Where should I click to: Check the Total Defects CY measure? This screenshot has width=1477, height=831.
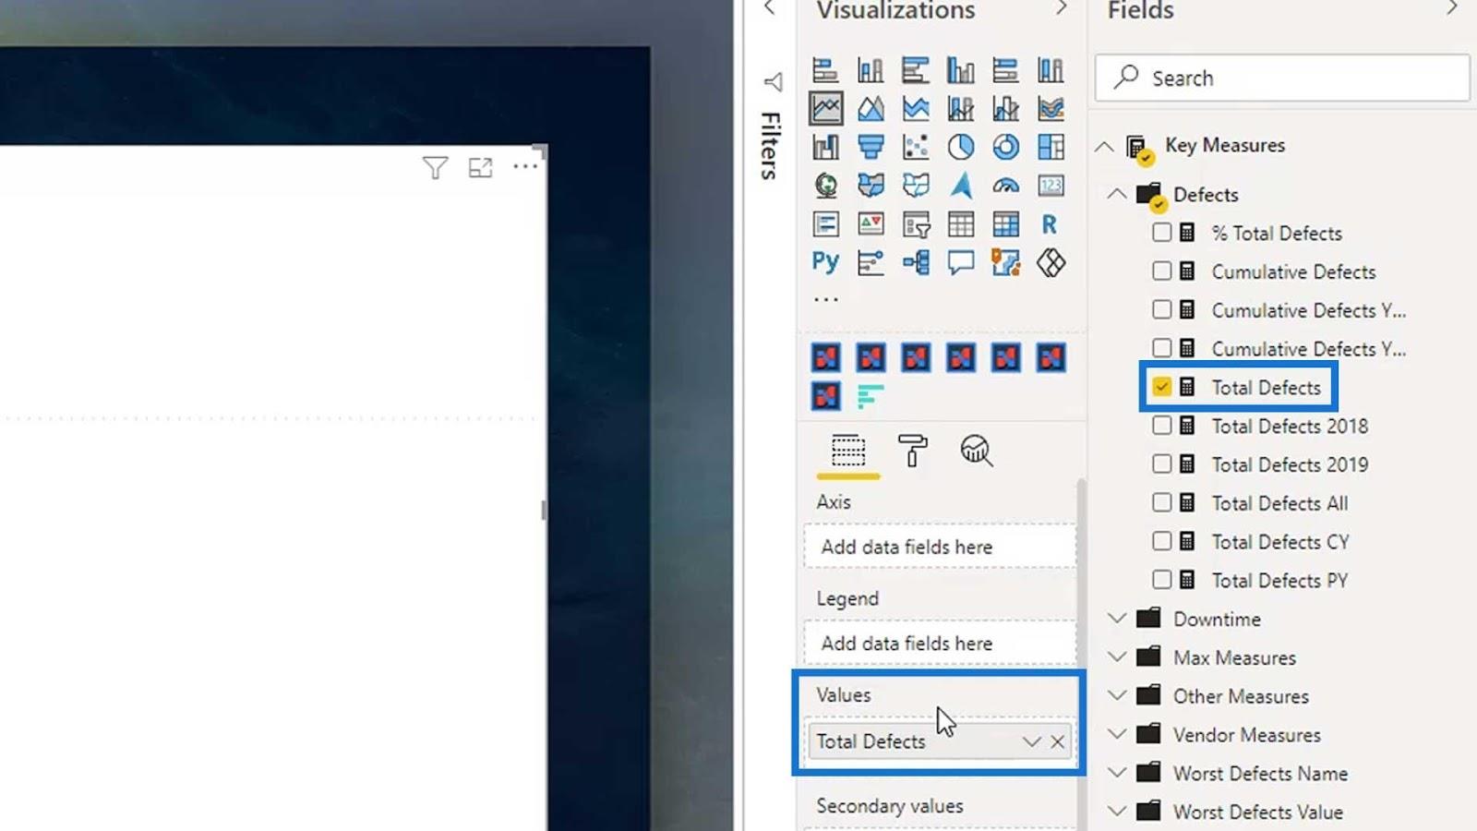pos(1161,542)
